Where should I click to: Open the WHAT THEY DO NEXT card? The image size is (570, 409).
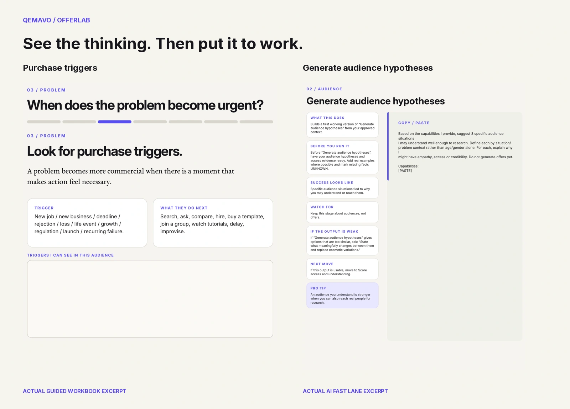(213, 223)
